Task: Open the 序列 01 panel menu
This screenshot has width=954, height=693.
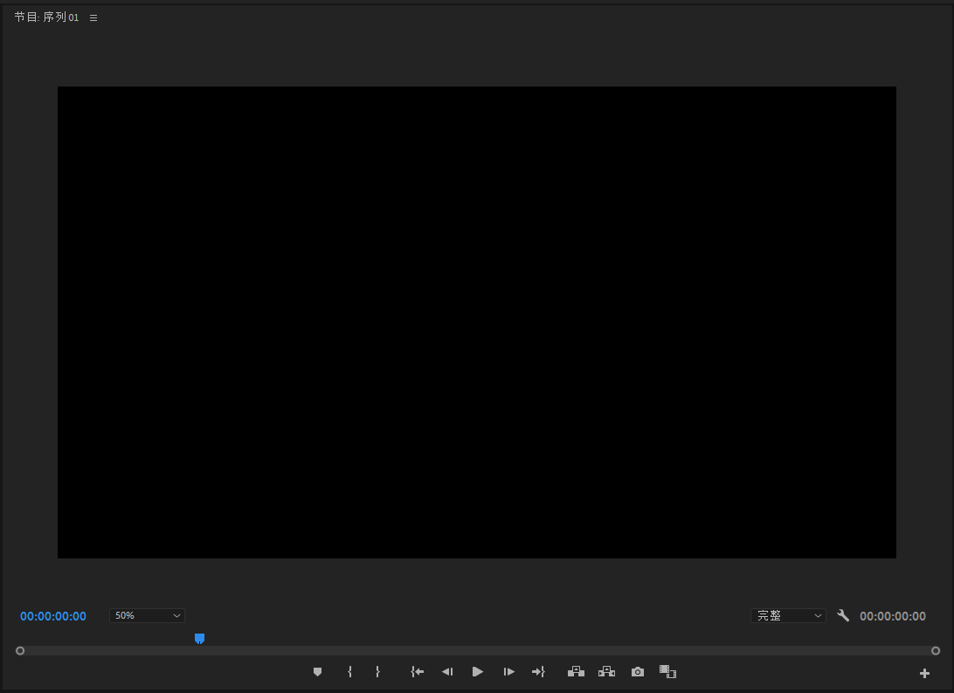Action: [x=93, y=17]
